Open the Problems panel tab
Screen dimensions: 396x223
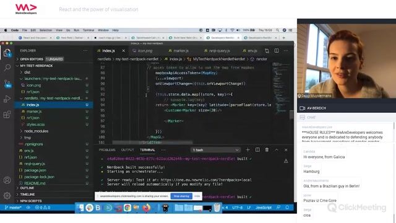[107, 150]
